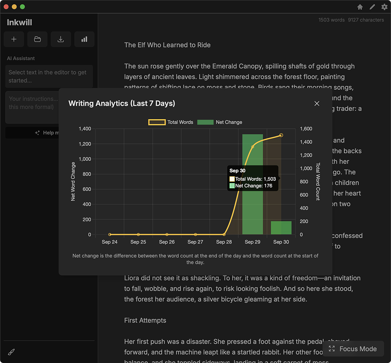Image resolution: width=391 pixels, height=363 pixels.
Task: Click the pencil edit icon
Action: 372,7
